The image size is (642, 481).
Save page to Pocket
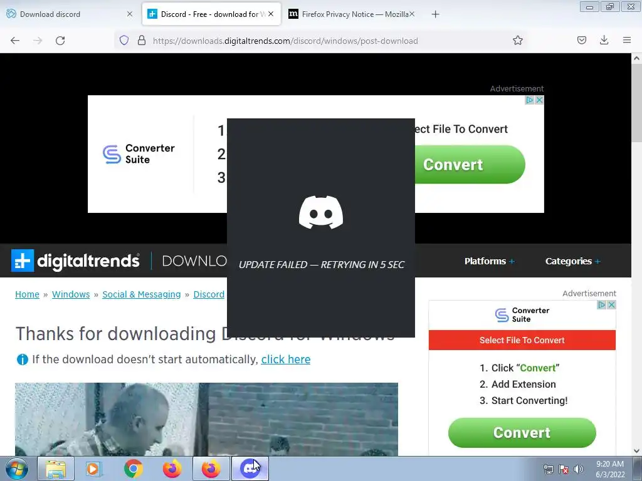582,40
